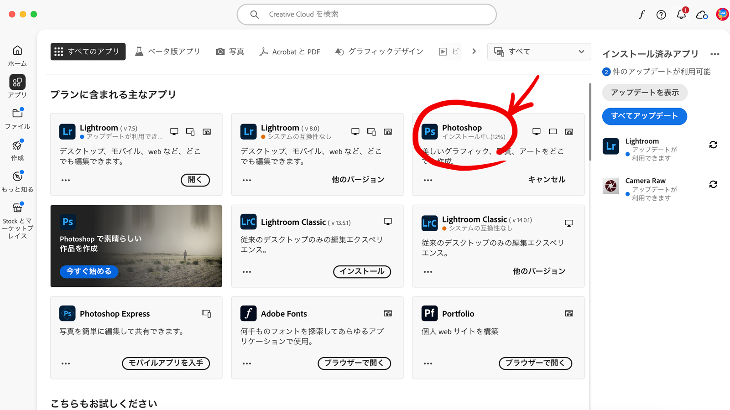
Task: Open Stock and Marketplace in sidebar
Action: pyautogui.click(x=17, y=221)
